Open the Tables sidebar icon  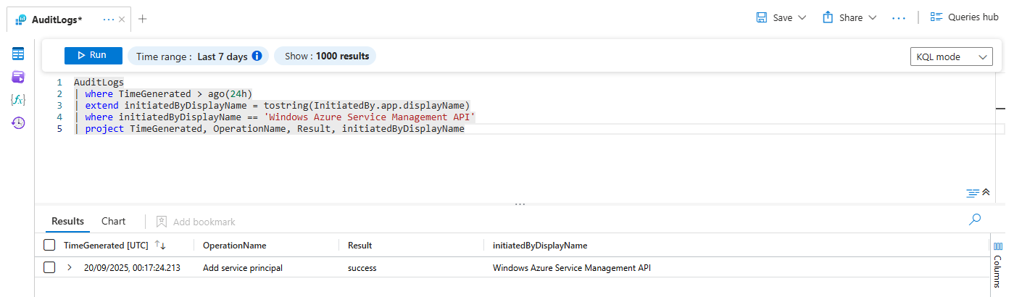[18, 54]
